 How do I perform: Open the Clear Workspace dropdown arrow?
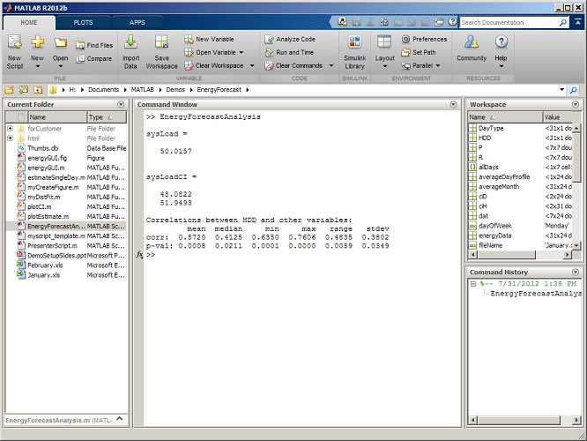tap(252, 65)
